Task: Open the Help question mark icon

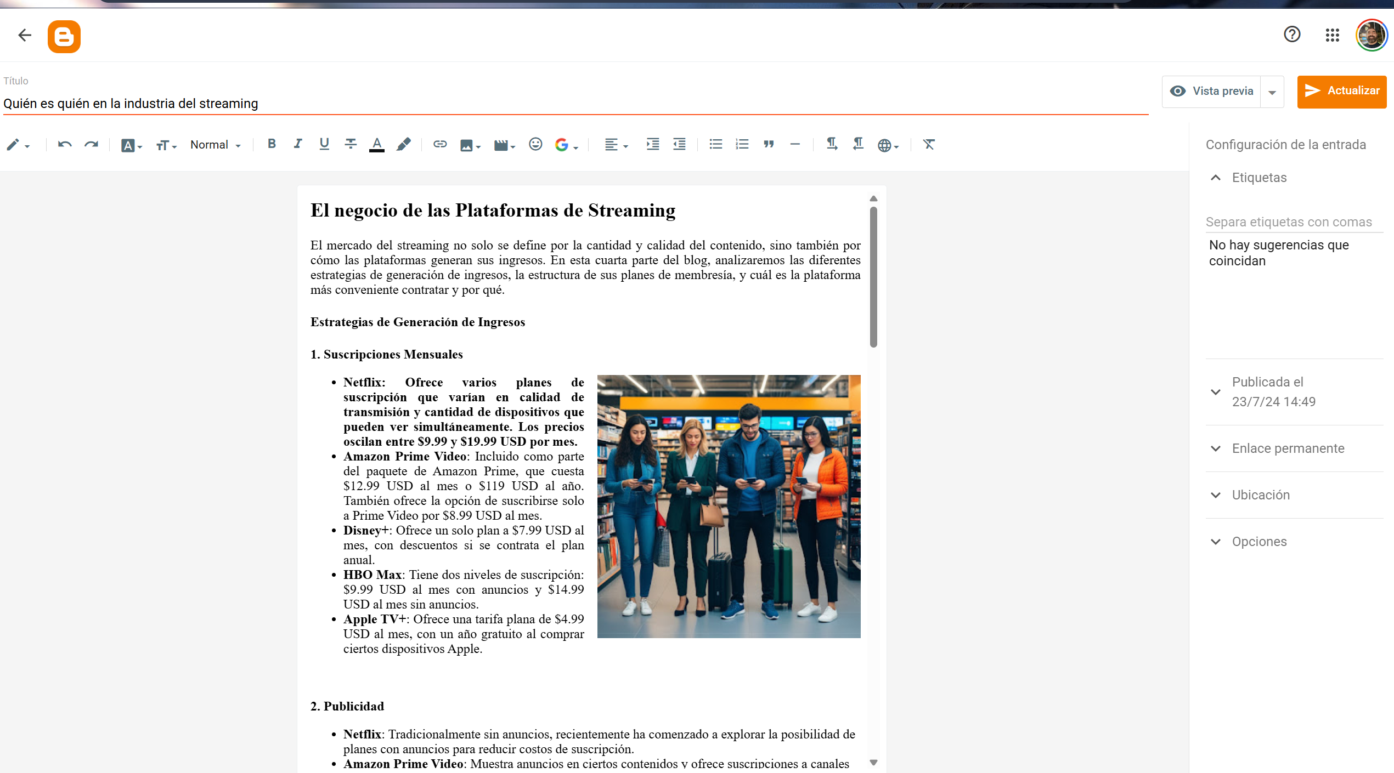Action: (1292, 35)
